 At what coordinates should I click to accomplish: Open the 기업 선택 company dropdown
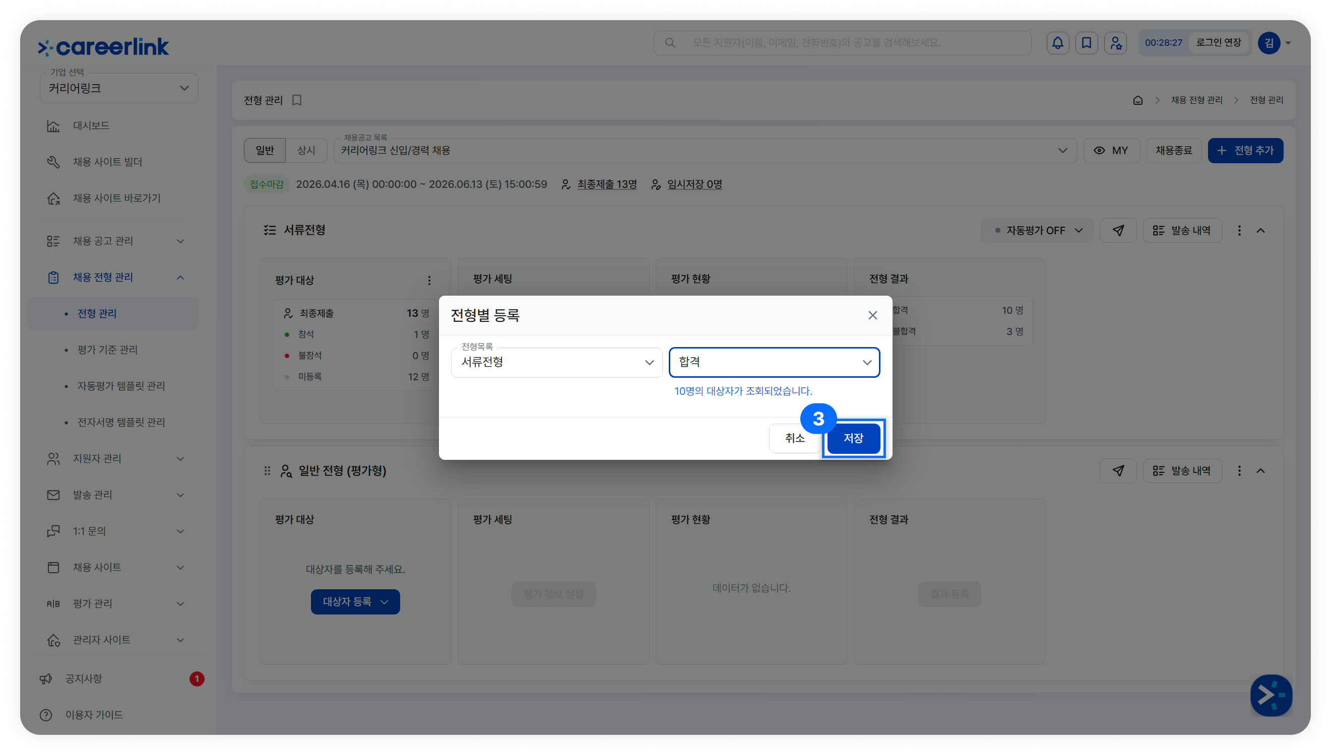(119, 88)
